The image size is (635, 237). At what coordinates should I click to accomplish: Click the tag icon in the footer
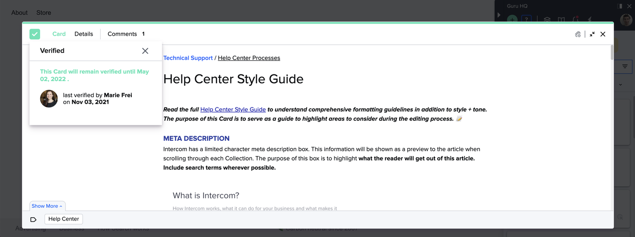(34, 219)
